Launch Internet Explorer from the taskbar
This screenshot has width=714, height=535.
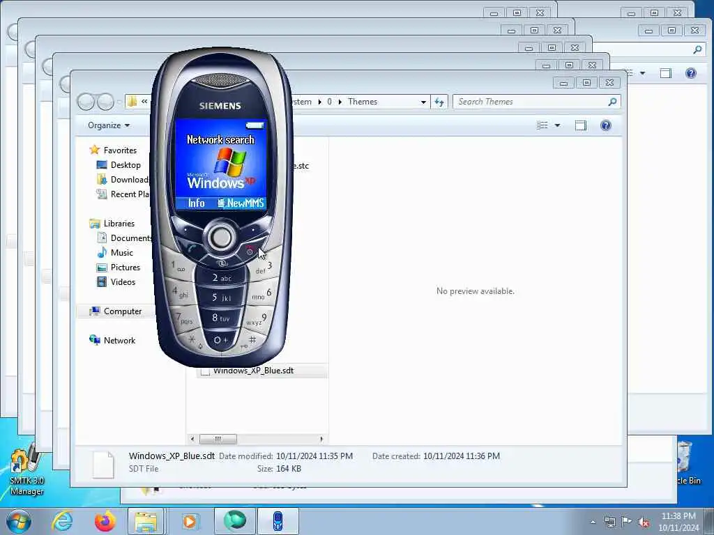coord(62,521)
